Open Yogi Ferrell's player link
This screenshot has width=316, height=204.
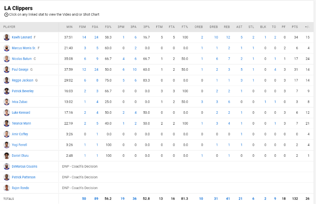point(19,145)
